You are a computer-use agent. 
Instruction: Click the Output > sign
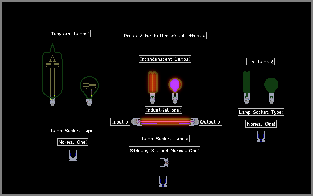(211, 121)
